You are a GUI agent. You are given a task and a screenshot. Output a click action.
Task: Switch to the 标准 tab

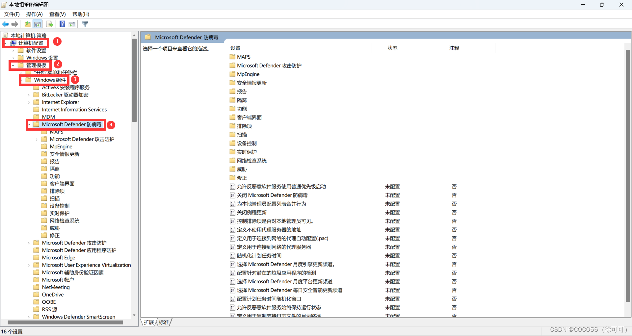(164, 322)
